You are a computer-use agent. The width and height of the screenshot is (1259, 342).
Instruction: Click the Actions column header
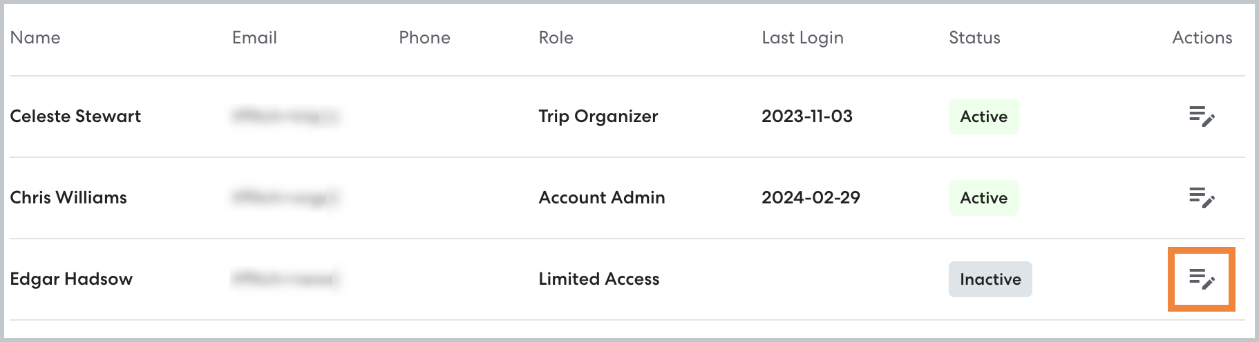1202,38
